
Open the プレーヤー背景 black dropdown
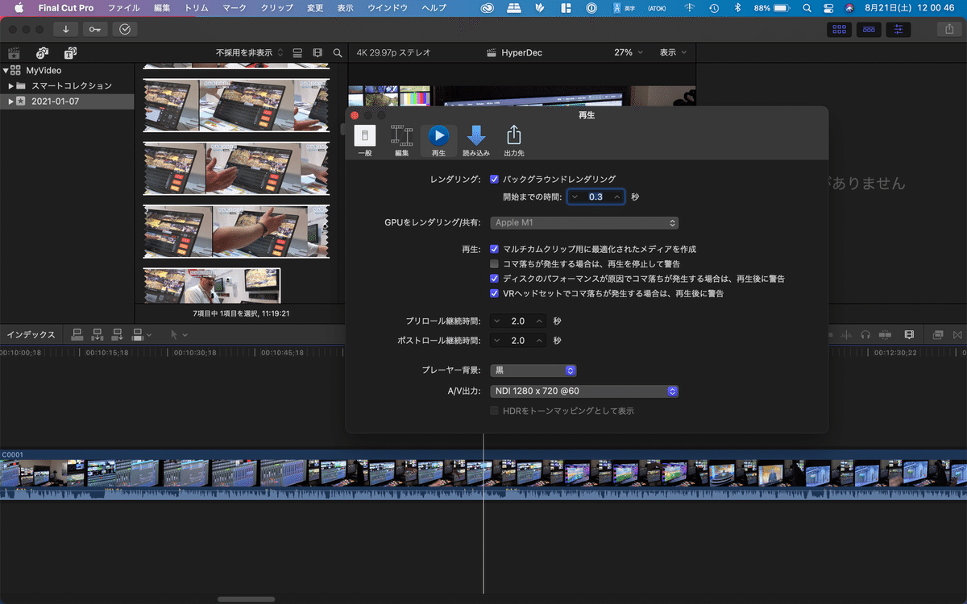click(533, 370)
